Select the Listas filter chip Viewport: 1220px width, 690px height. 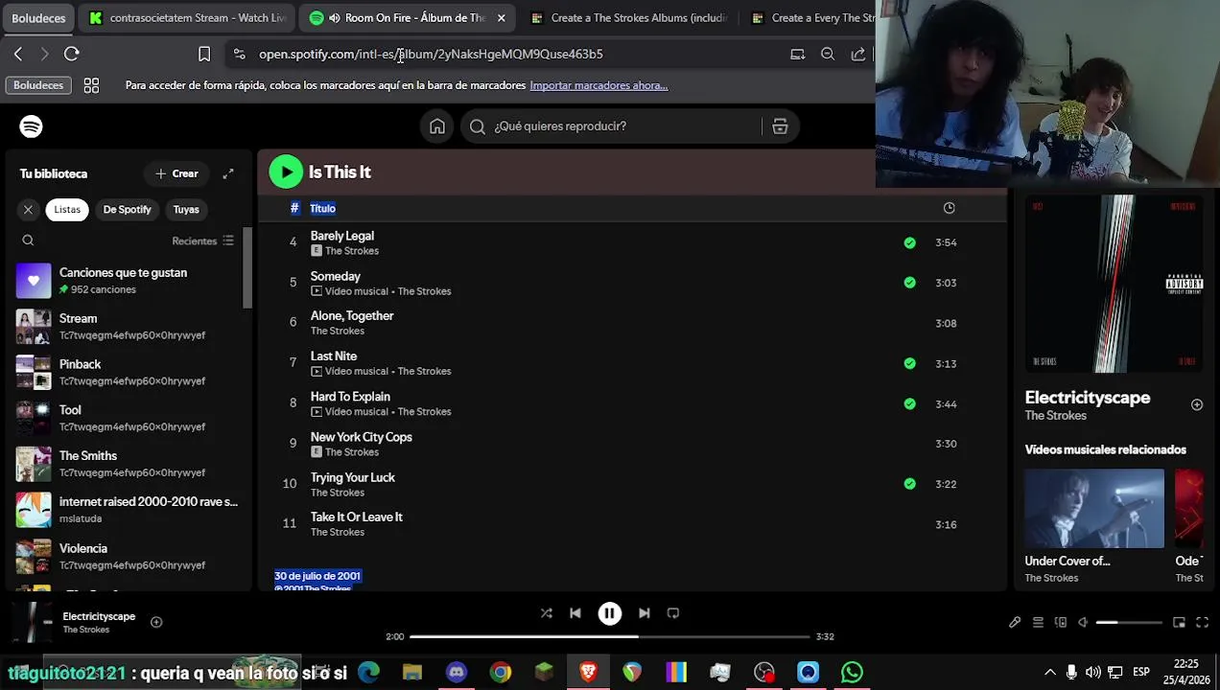(x=67, y=209)
